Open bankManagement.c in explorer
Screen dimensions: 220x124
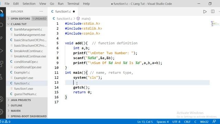[28, 29]
